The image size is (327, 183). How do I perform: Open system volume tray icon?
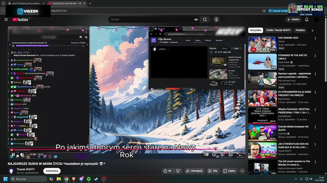pyautogui.click(x=311, y=179)
